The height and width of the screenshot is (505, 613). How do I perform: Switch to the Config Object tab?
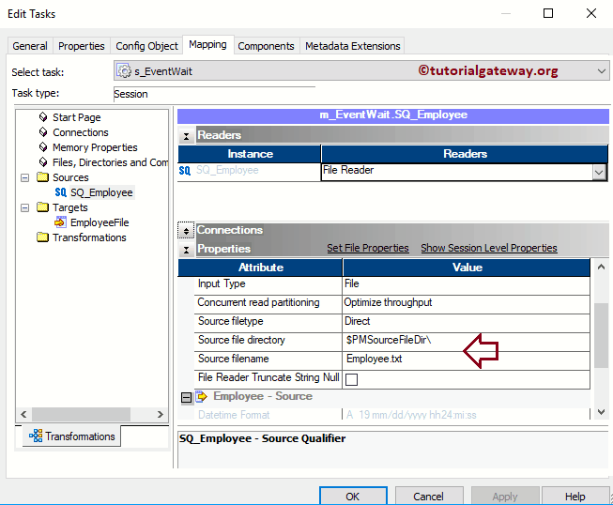[146, 46]
